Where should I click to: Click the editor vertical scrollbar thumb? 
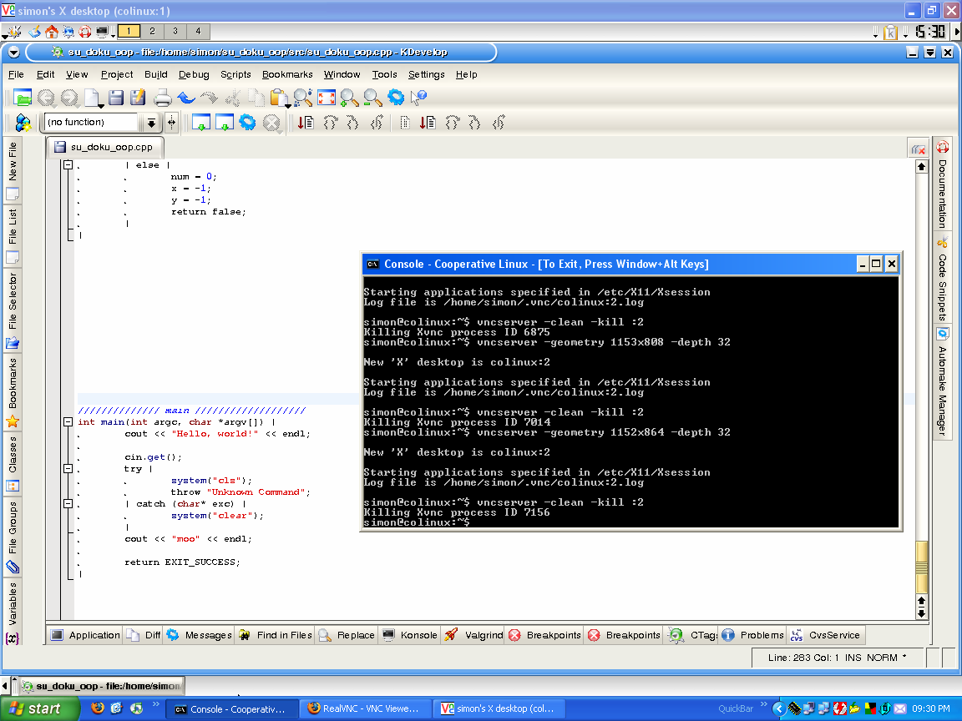[922, 567]
